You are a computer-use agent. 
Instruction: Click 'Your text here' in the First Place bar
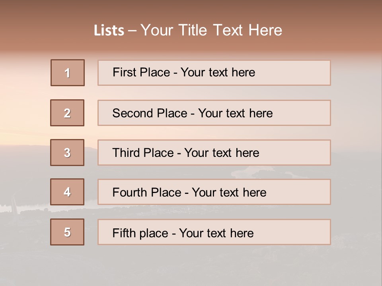(218, 72)
